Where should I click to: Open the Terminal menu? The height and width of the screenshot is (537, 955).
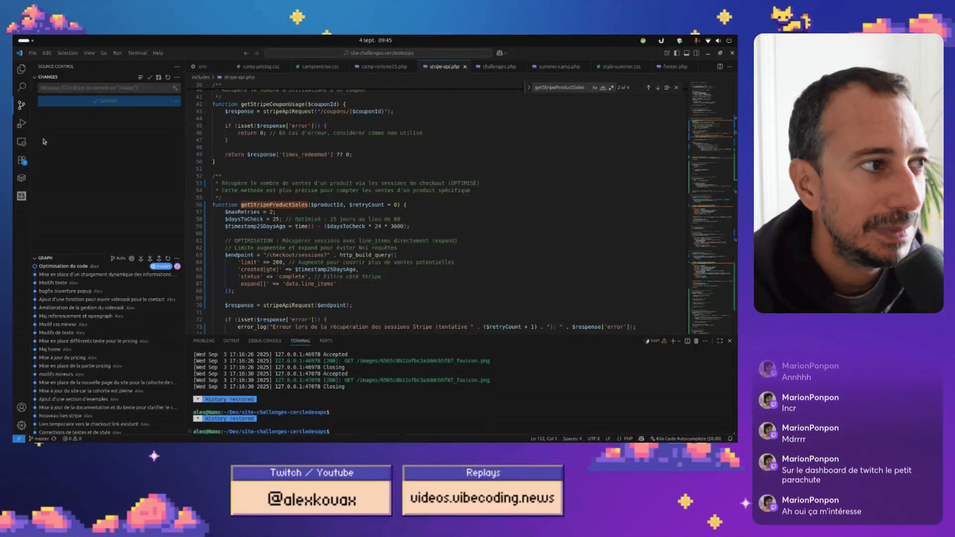[x=137, y=53]
